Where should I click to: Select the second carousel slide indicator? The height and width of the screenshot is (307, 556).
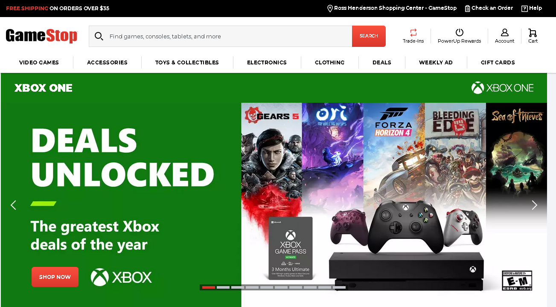pos(223,287)
